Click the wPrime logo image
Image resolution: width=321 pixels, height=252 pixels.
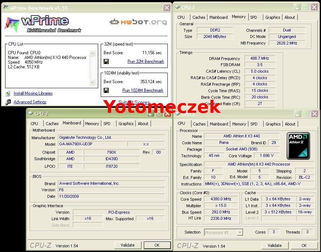(43, 24)
